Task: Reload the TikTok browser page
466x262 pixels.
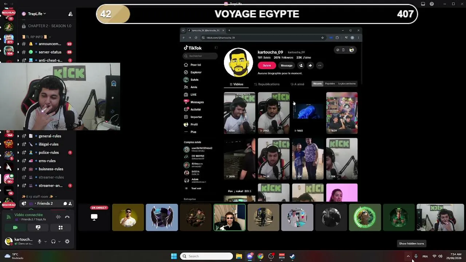Action: click(x=196, y=37)
